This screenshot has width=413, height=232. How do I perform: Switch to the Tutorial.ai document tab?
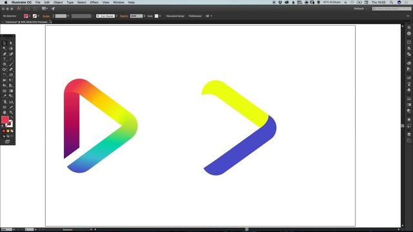(26, 22)
